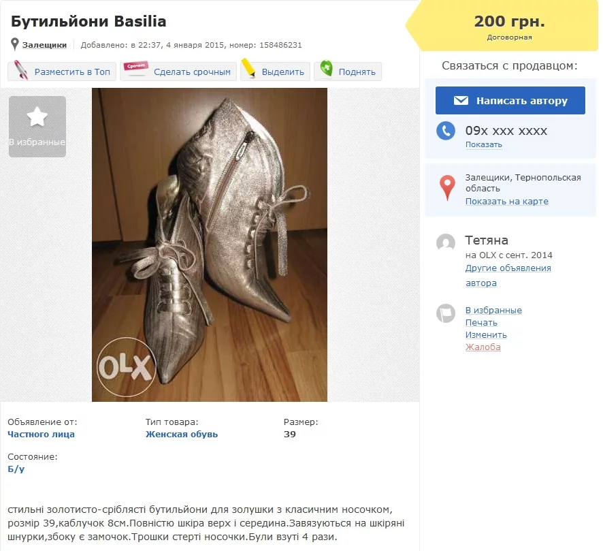
Task: Click the yellow highlighter icon
Action: pyautogui.click(x=249, y=70)
